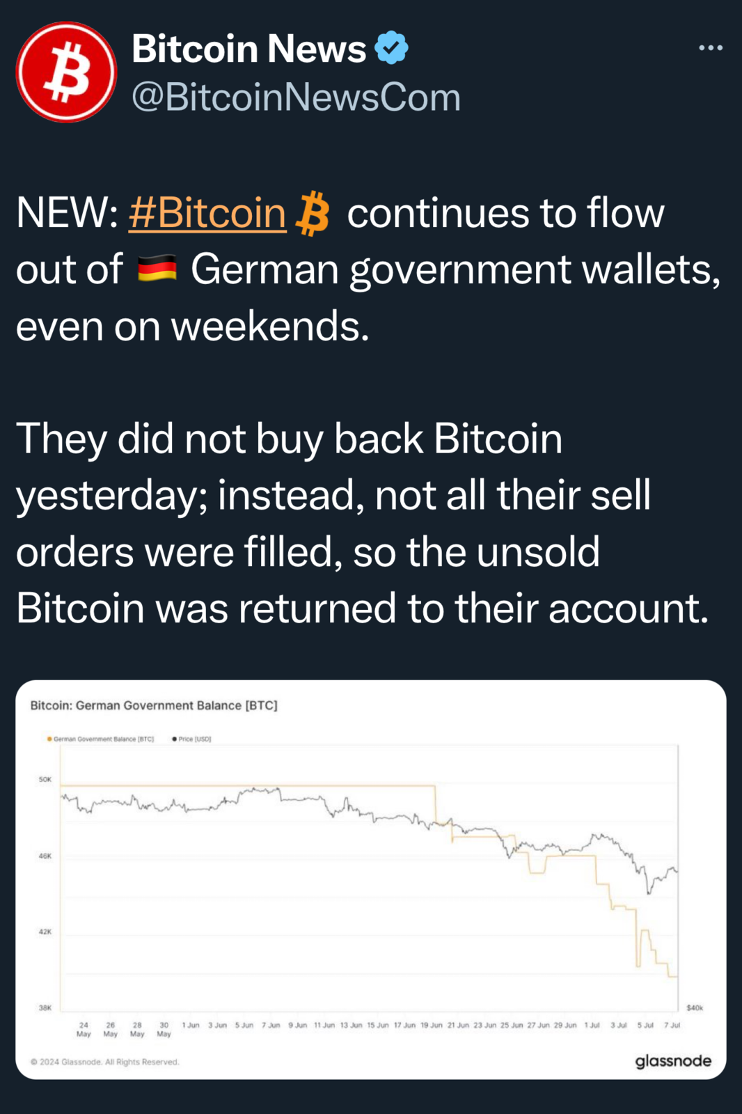Click the tweet paragraph starting 'They did not buy'
This screenshot has height=1114, width=742.
(363, 524)
